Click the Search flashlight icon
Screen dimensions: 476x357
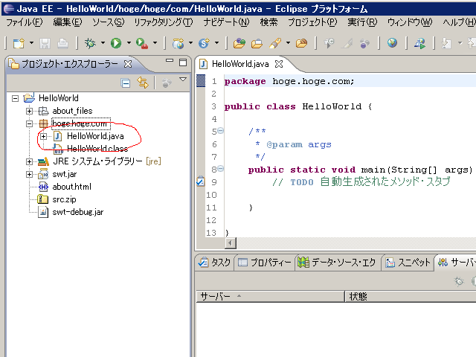[275, 43]
